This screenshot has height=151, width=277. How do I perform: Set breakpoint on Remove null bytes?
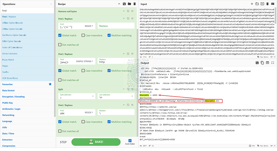pos(132,11)
